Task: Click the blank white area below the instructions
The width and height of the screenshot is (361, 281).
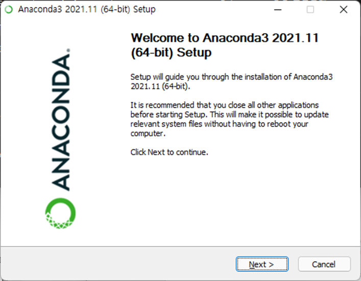Action: [x=230, y=200]
